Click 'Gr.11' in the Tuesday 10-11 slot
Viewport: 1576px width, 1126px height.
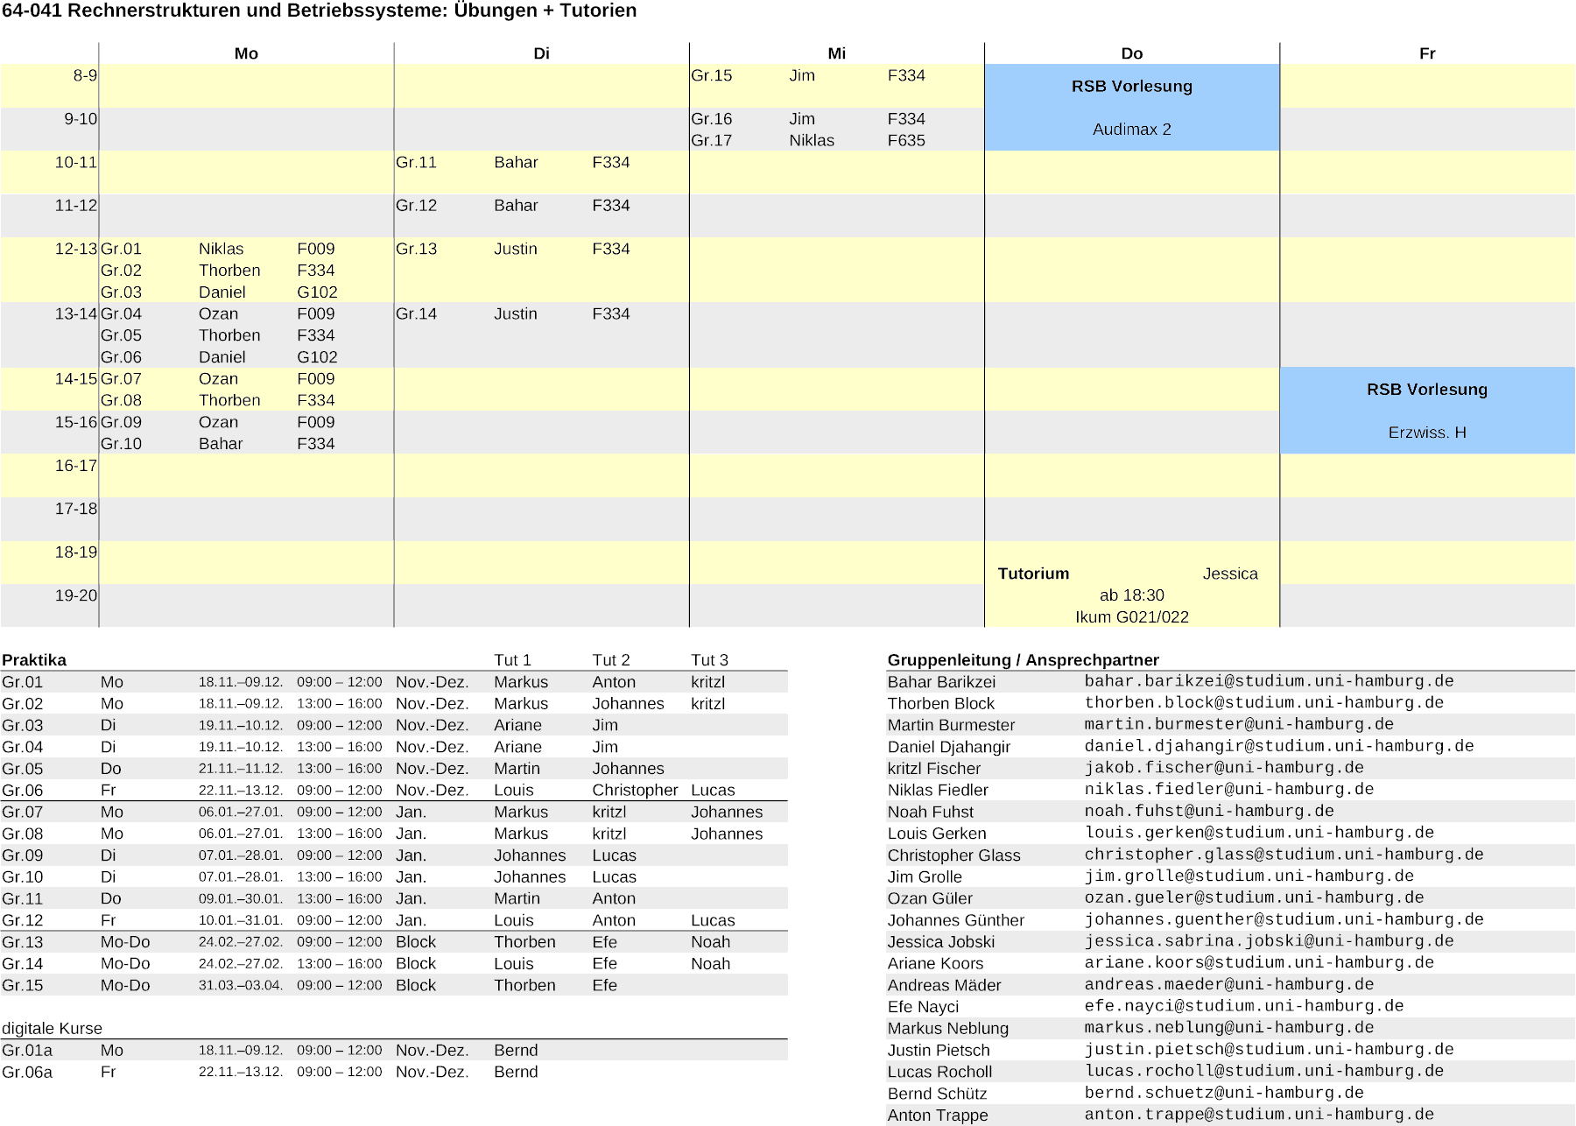click(416, 162)
